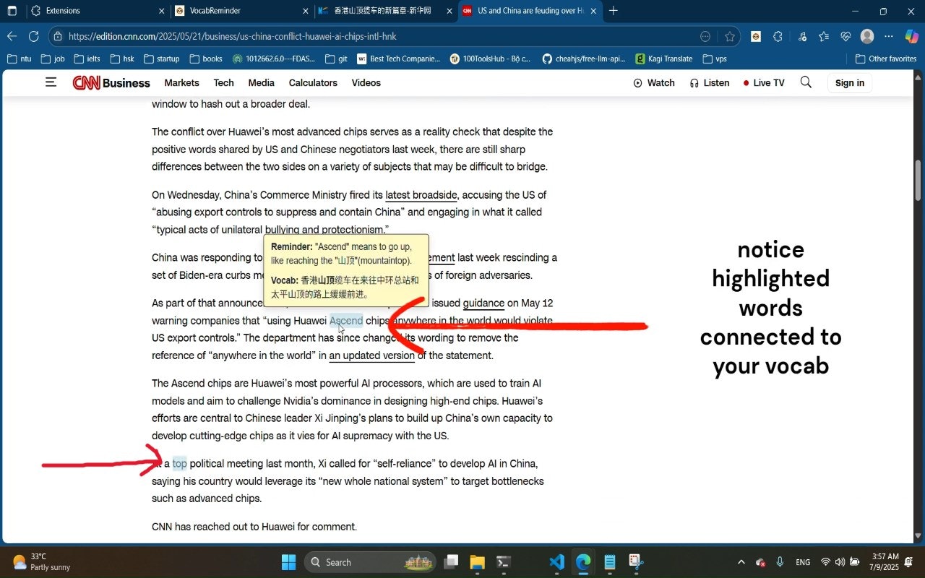The width and height of the screenshot is (925, 578).
Task: Open Snipping Tool from the taskbar
Action: (x=635, y=562)
